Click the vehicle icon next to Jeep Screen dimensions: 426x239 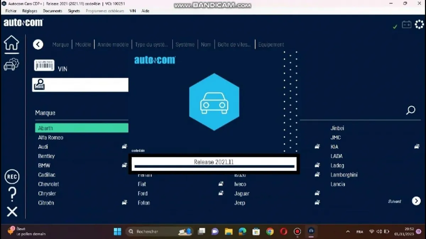[x=317, y=203]
